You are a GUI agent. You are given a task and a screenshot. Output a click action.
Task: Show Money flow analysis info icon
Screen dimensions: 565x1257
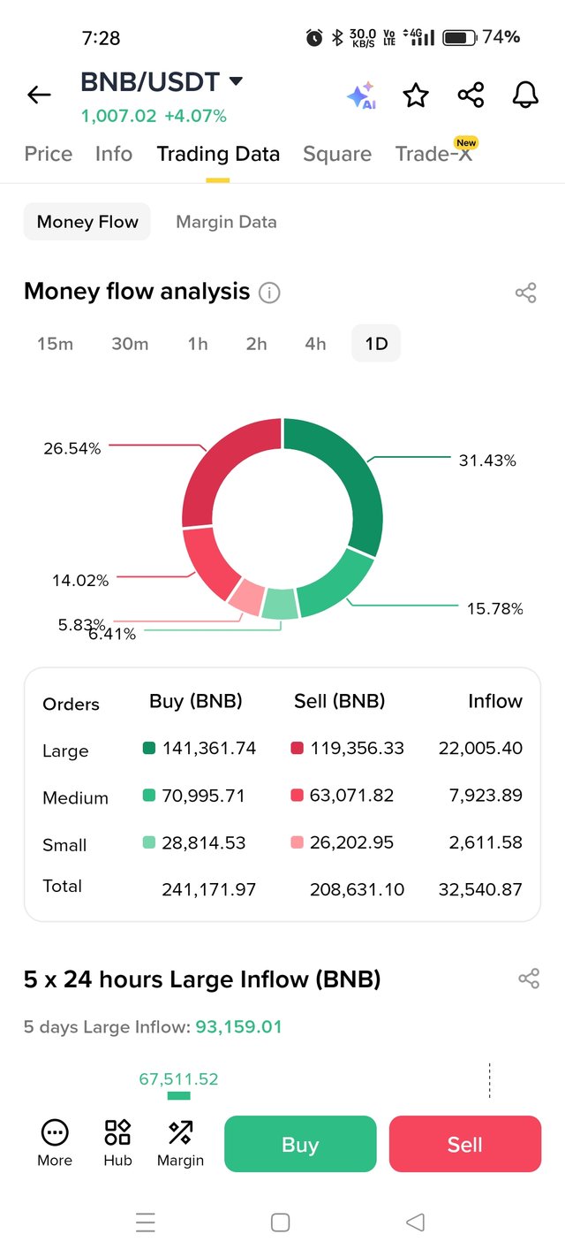point(269,293)
